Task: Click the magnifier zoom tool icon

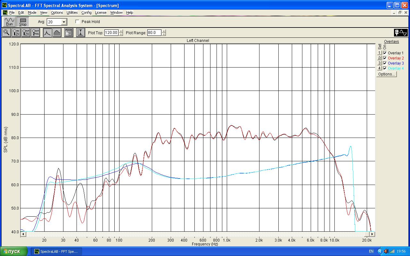Action: coord(6,33)
